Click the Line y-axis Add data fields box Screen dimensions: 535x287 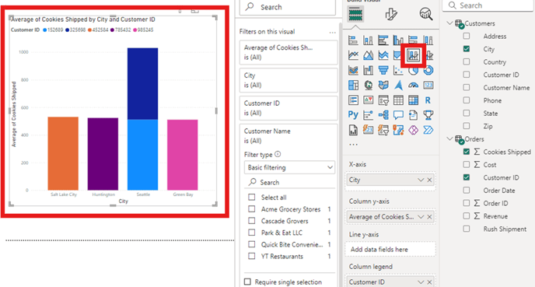click(390, 250)
